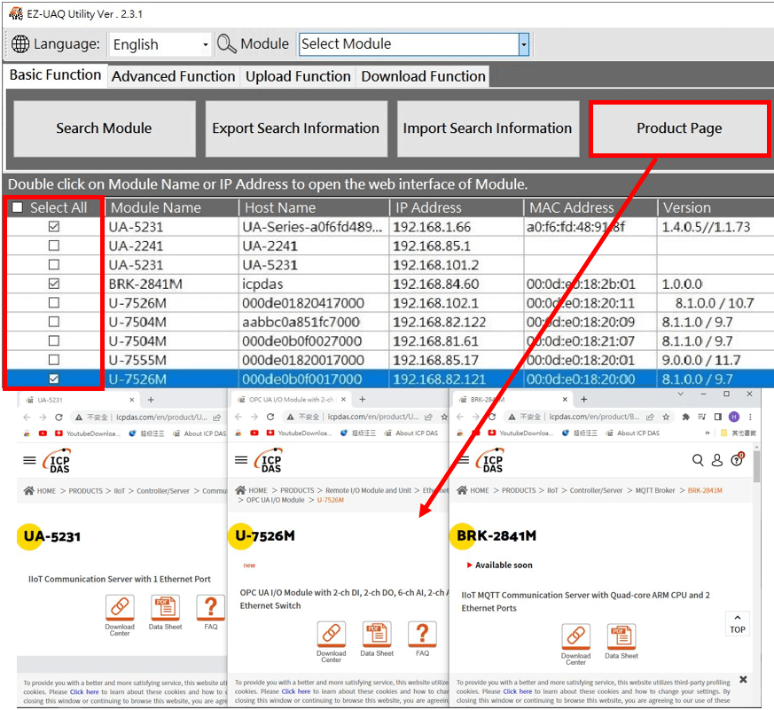Switch to the Download Function tab
Image resolution: width=774 pixels, height=710 pixels.
click(423, 76)
